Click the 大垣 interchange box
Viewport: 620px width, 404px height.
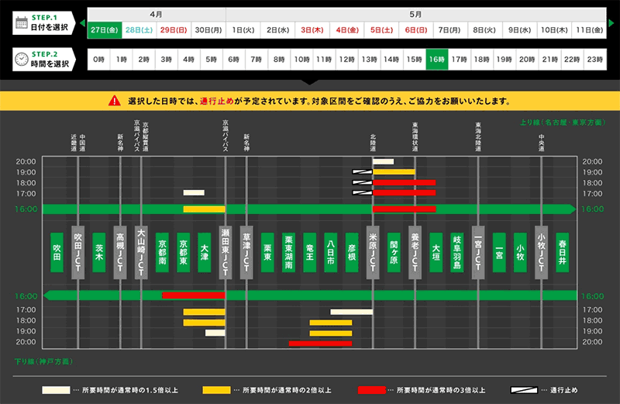point(436,253)
